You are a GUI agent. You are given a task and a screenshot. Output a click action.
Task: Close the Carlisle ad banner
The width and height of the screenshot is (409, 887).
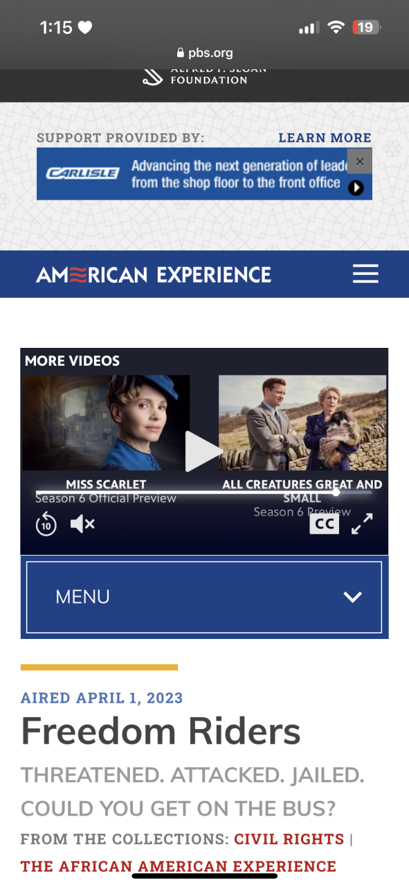click(x=359, y=161)
